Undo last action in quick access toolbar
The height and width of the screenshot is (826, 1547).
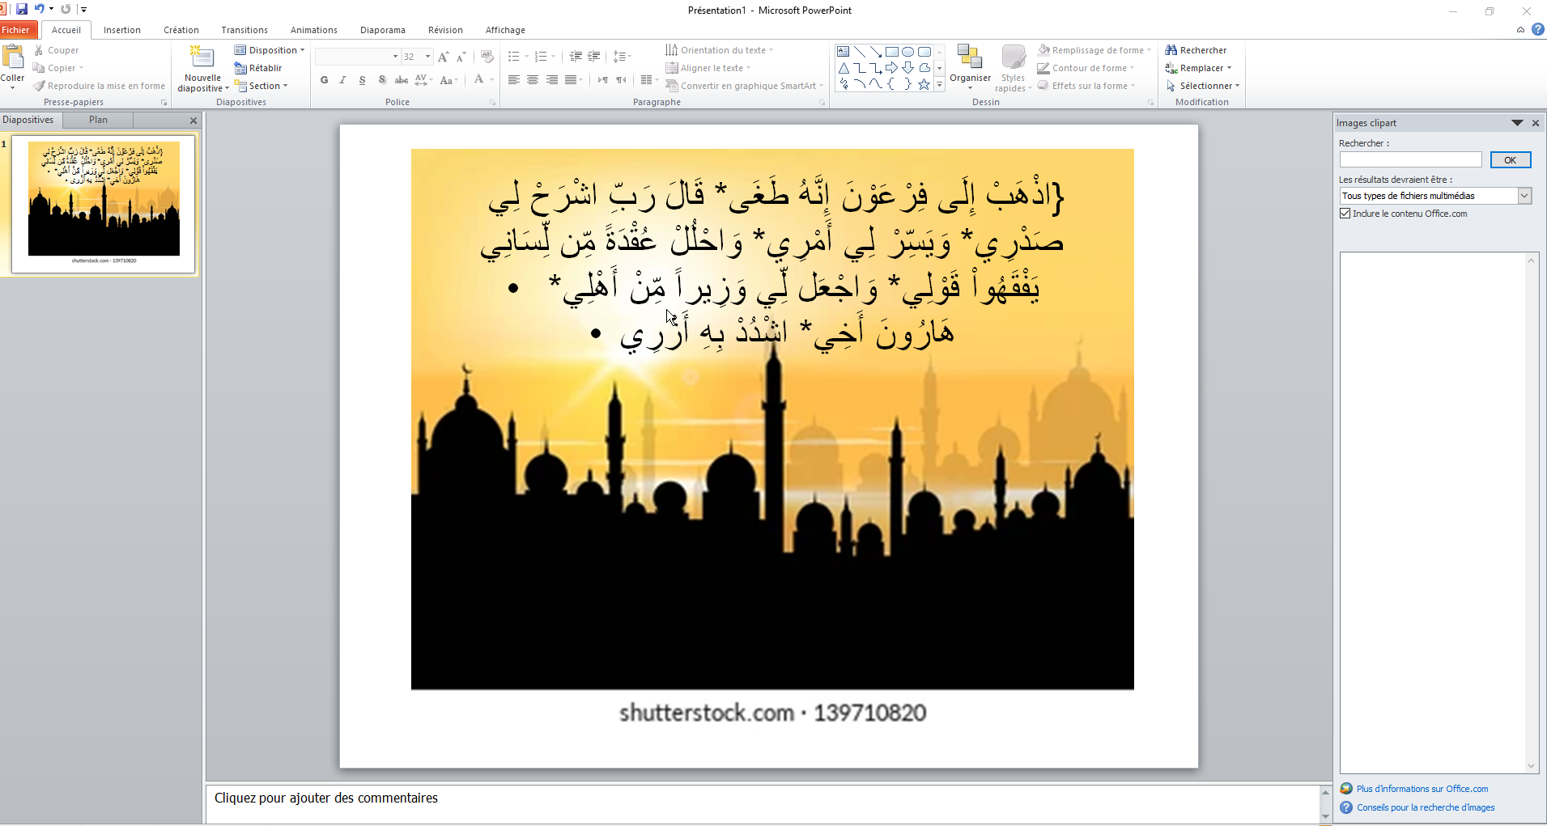39,9
